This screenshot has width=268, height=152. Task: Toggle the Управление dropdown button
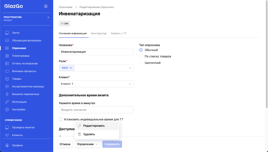tap(87, 144)
